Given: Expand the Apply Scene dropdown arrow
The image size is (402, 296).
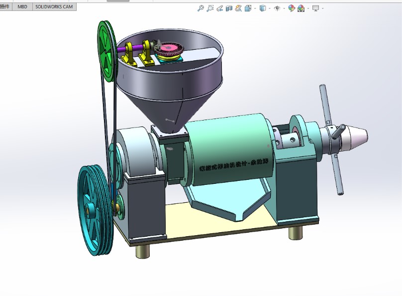Looking at the screenshot, I should click(x=308, y=8).
